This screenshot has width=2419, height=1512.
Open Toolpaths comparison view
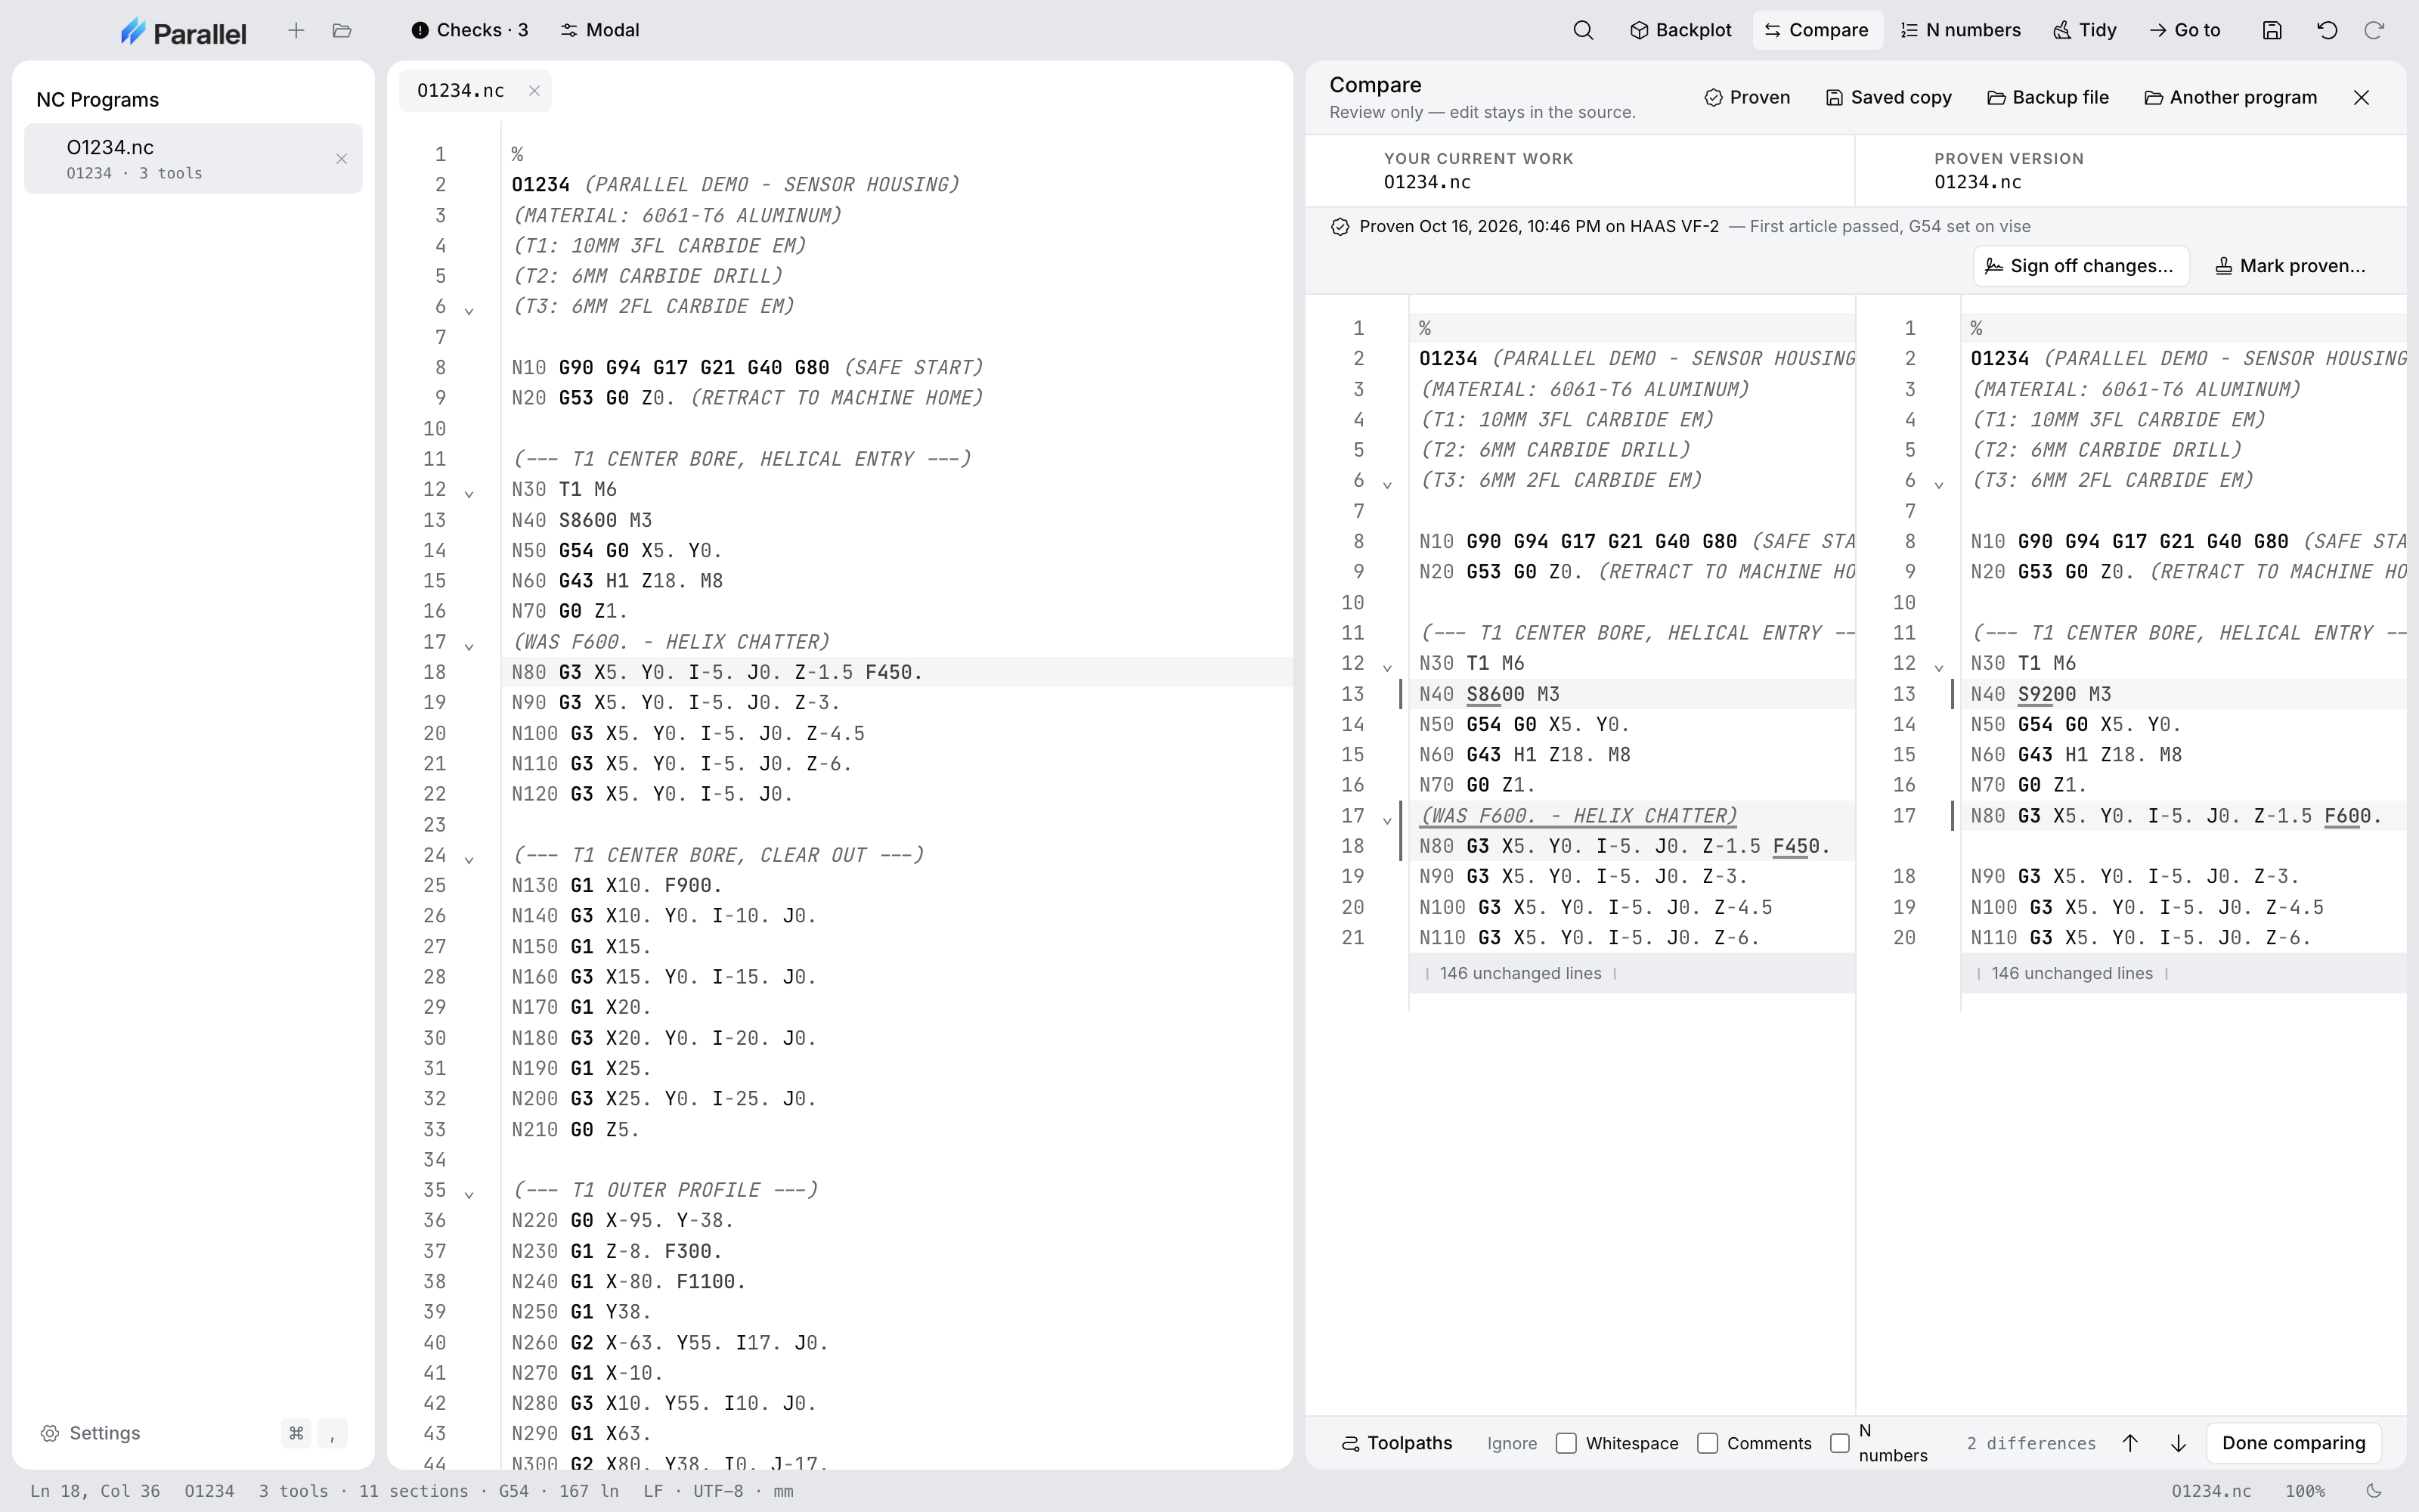coord(1398,1443)
